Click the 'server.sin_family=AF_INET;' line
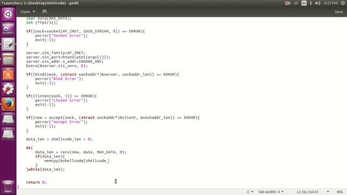This screenshot has width=347, height=195. 55,53
